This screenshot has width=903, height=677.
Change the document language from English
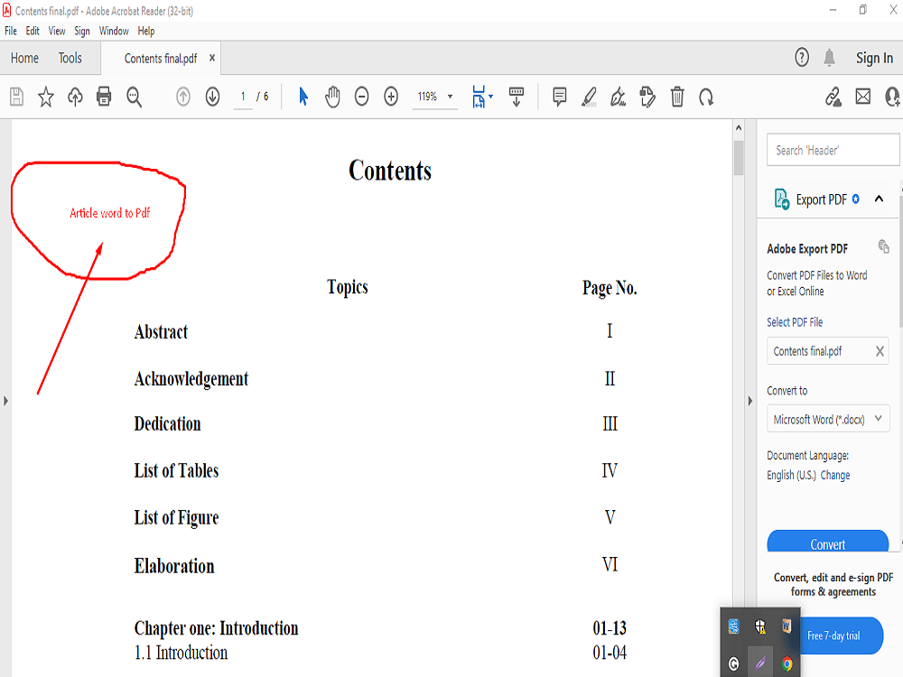click(x=834, y=475)
